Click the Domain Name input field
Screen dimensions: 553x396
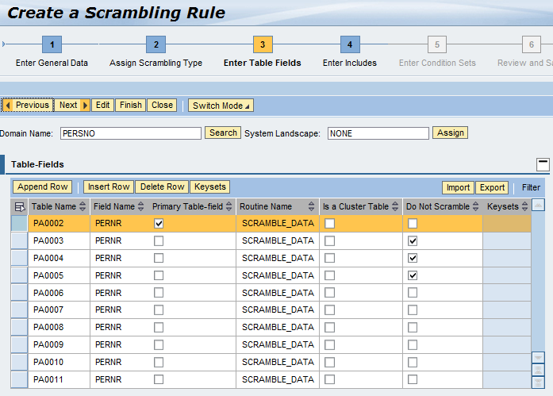[x=130, y=133]
